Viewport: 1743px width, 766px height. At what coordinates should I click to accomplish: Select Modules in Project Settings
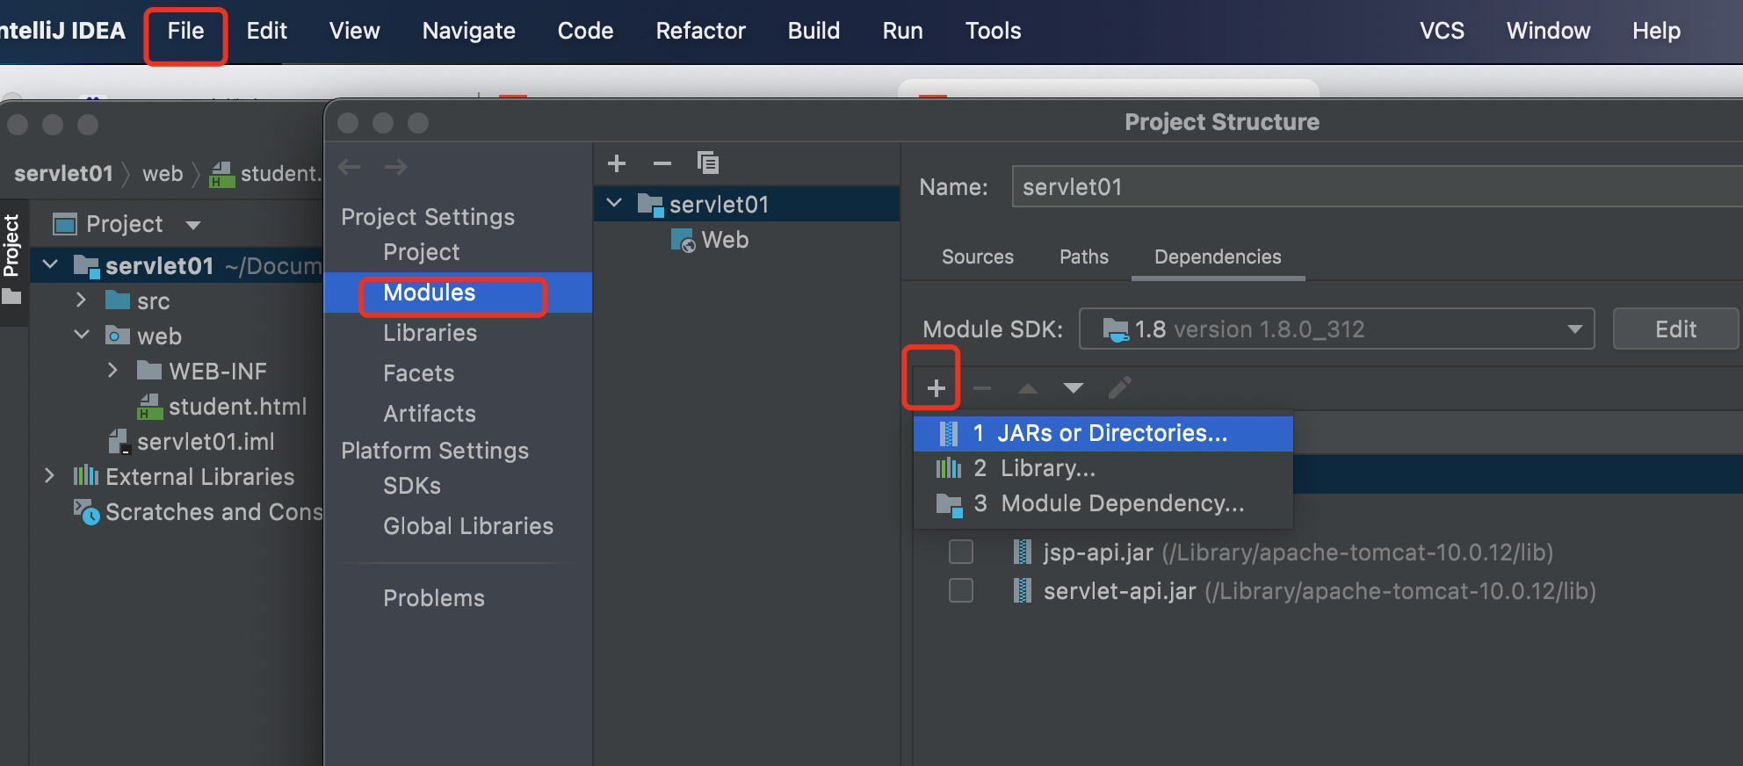tap(458, 293)
